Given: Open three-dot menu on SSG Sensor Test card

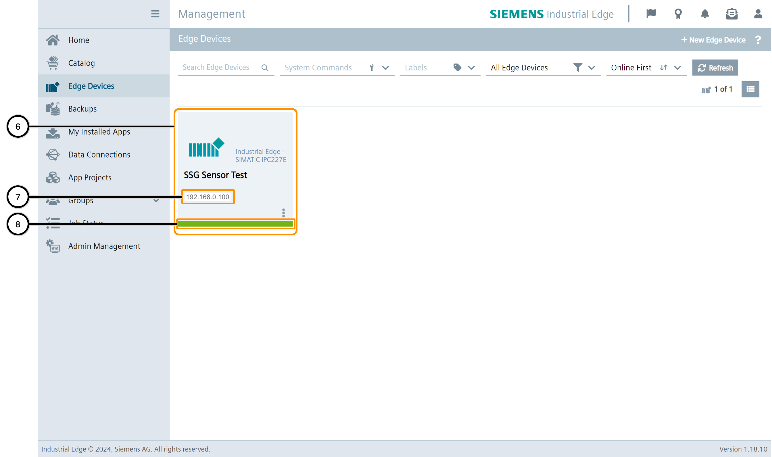Looking at the screenshot, I should coord(283,213).
